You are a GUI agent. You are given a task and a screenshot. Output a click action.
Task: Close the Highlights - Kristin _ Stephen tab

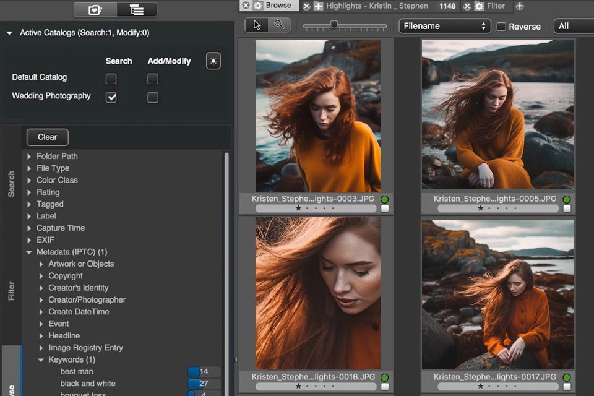click(306, 6)
